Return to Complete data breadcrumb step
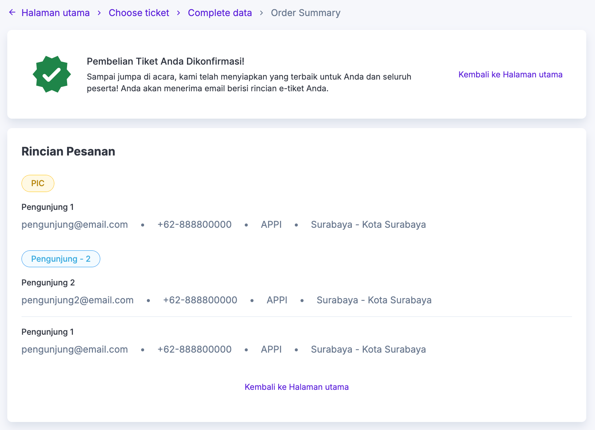 tap(220, 13)
